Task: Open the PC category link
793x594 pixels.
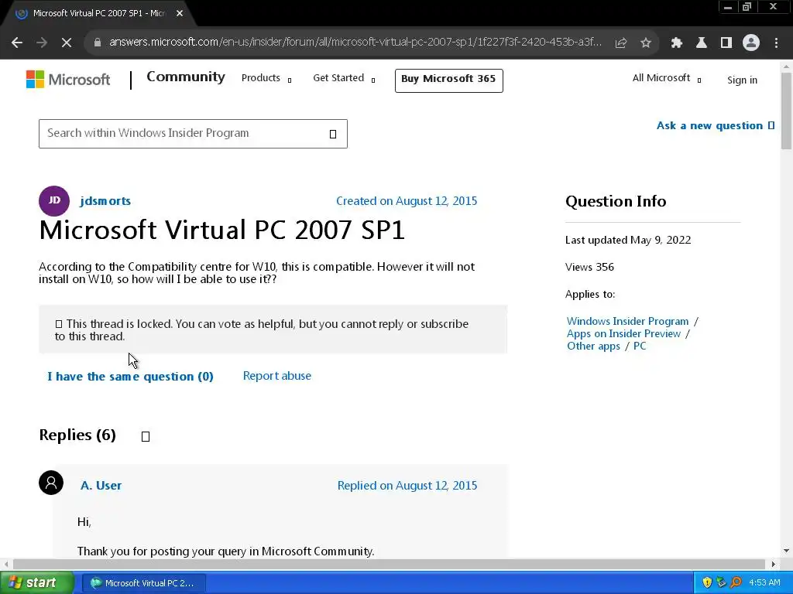Action: click(640, 346)
